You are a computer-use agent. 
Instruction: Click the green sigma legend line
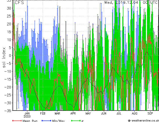point(76,121)
